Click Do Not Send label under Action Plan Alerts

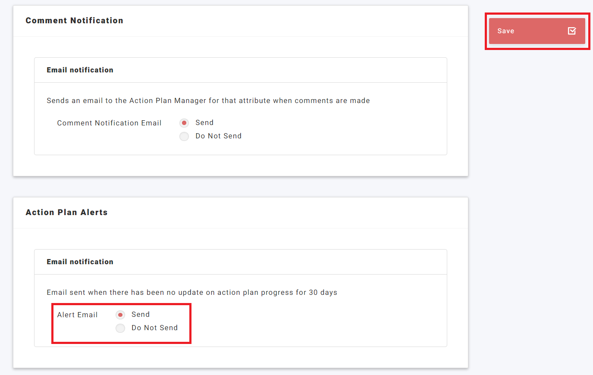[x=154, y=328]
